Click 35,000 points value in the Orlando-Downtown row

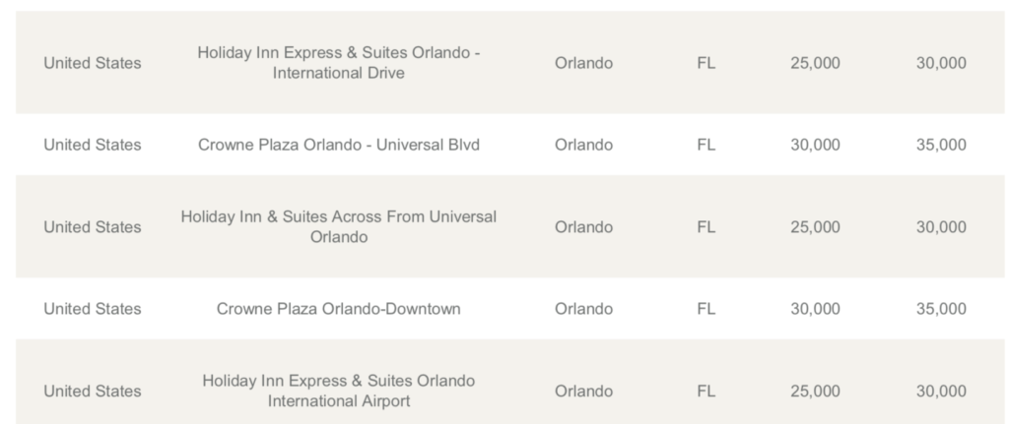(x=941, y=308)
